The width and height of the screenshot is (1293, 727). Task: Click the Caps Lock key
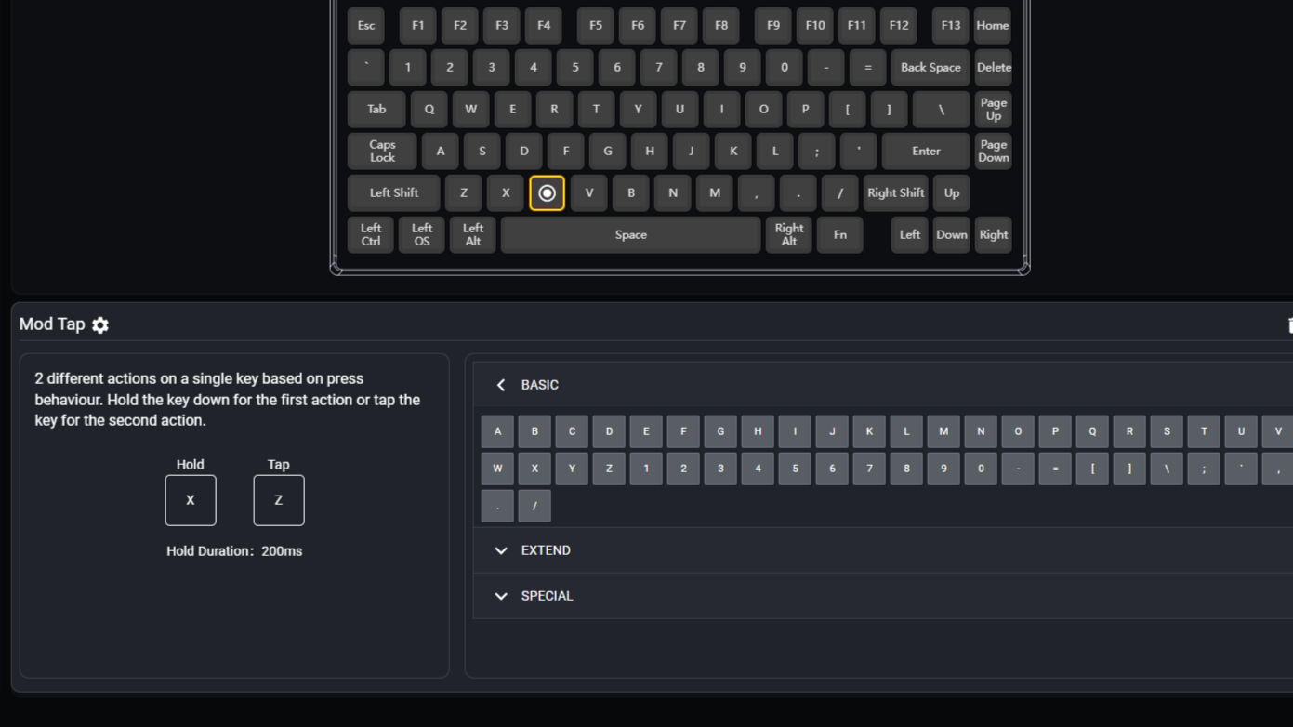click(x=382, y=152)
